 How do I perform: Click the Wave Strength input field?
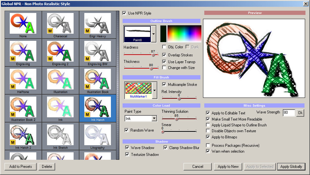[x=289, y=113]
